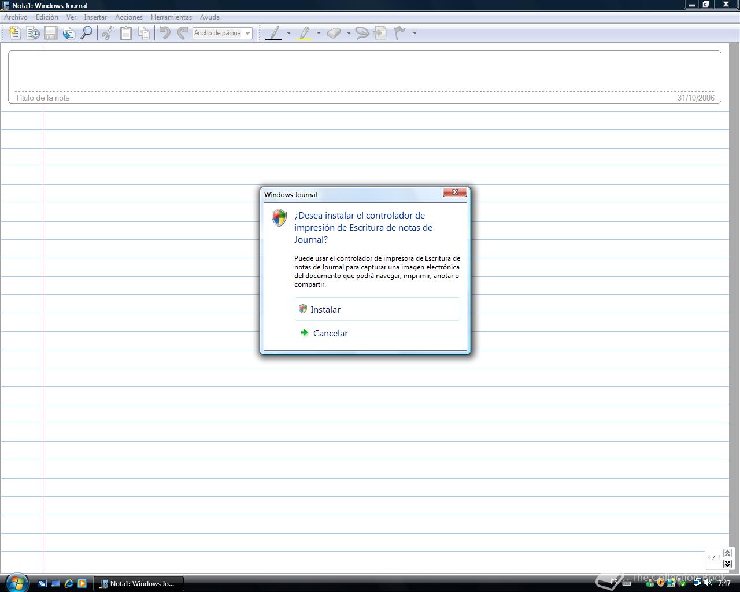Open the Ayuda menu
This screenshot has height=592, width=740.
210,17
